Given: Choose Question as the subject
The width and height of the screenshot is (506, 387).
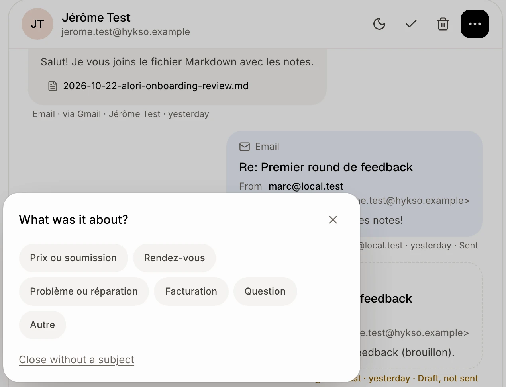Looking at the screenshot, I should [265, 291].
